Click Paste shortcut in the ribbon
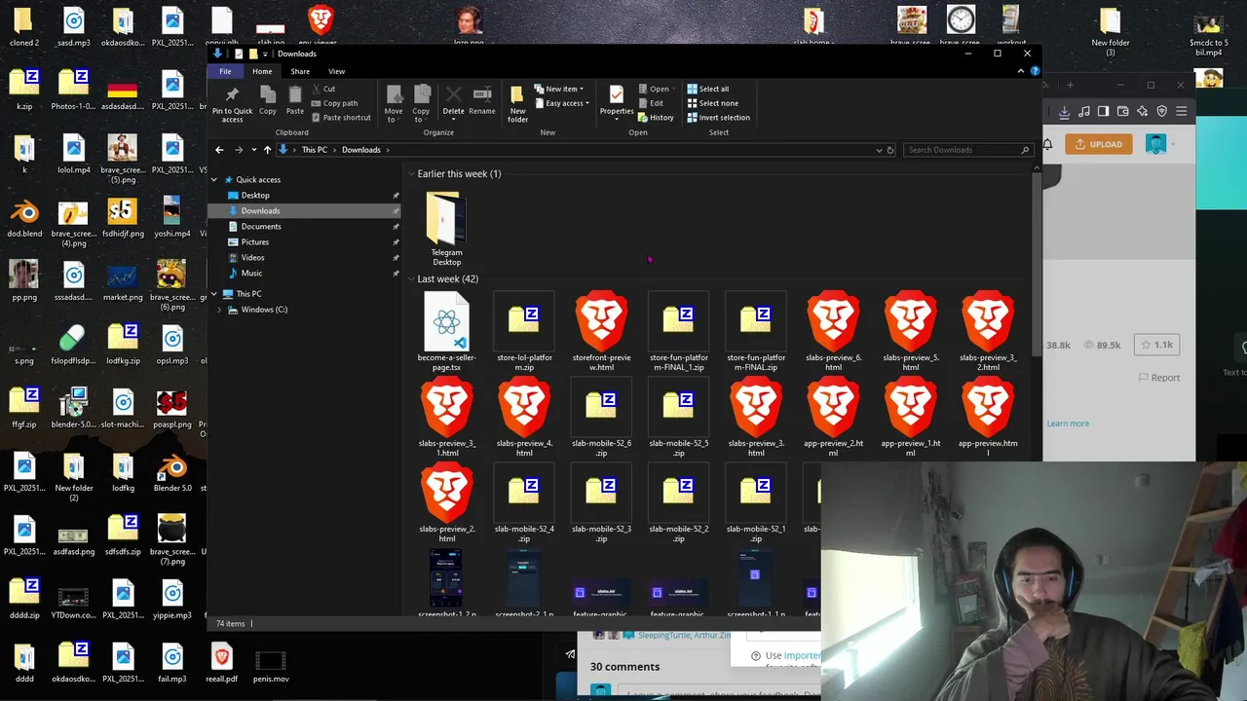This screenshot has width=1247, height=701. pyautogui.click(x=341, y=118)
